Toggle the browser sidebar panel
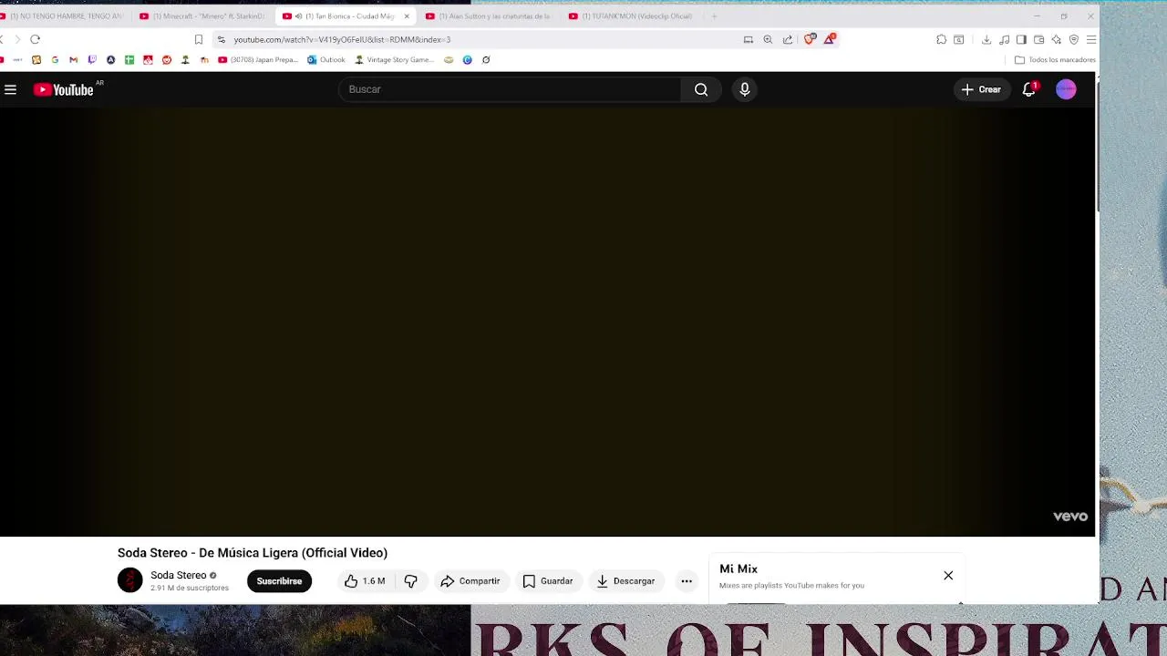Image resolution: width=1167 pixels, height=656 pixels. (1021, 39)
